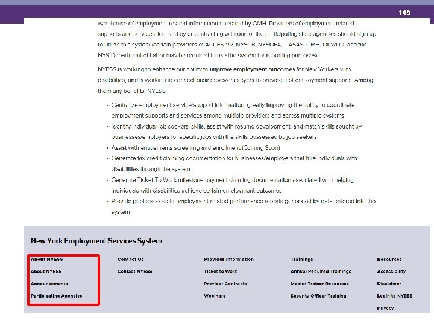The height and width of the screenshot is (326, 434).
Task: Click the line mentioning NYS Department of Labor
Action: tap(208, 55)
